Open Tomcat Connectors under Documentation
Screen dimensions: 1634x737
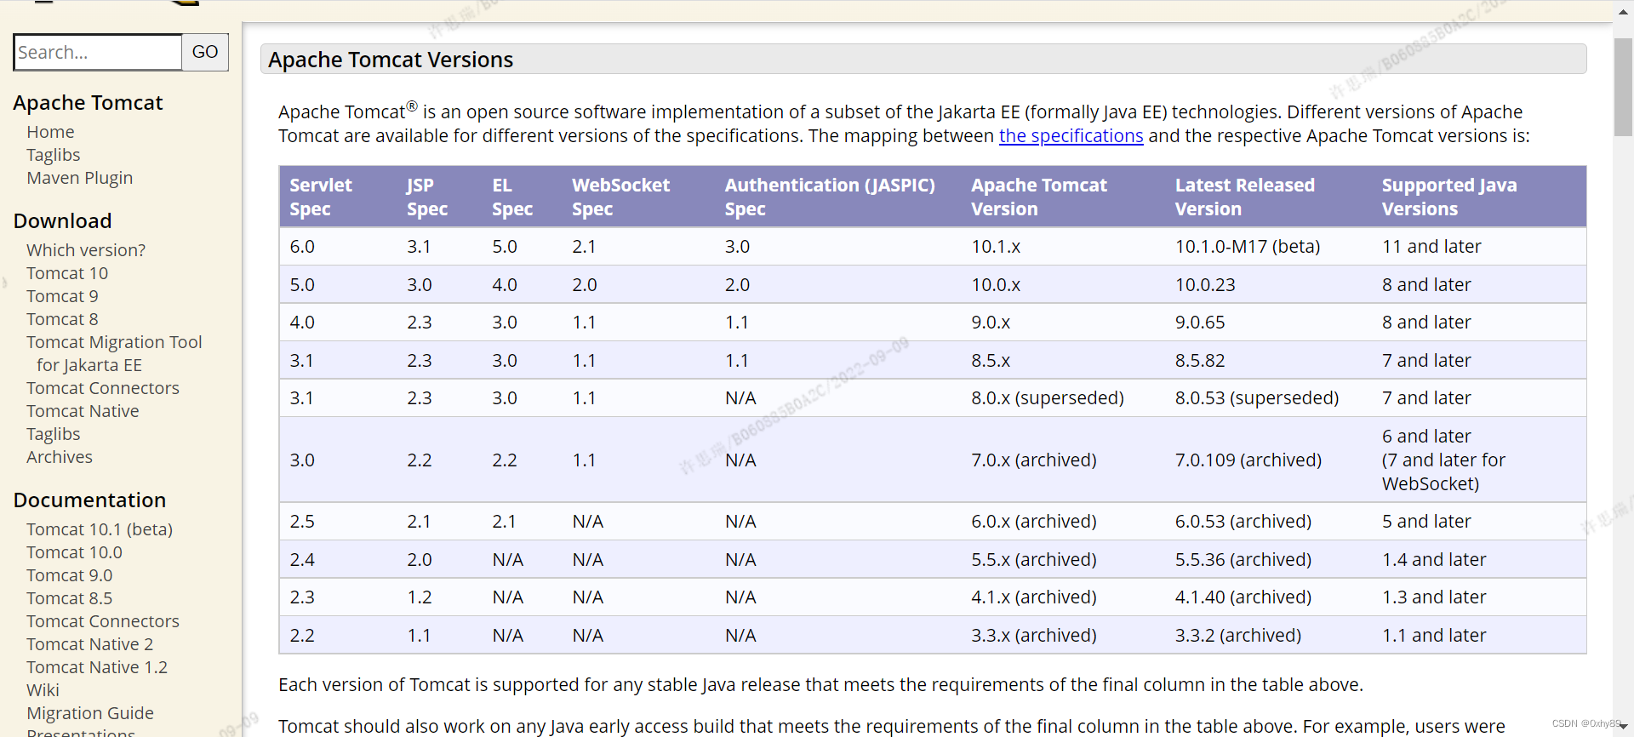coord(103,621)
